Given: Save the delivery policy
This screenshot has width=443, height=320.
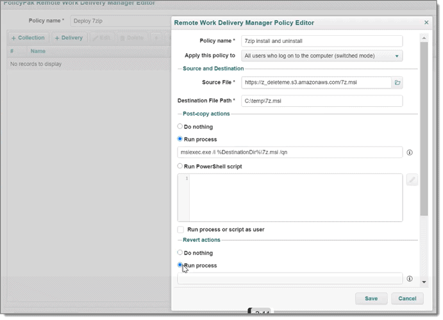Looking at the screenshot, I should 371,299.
